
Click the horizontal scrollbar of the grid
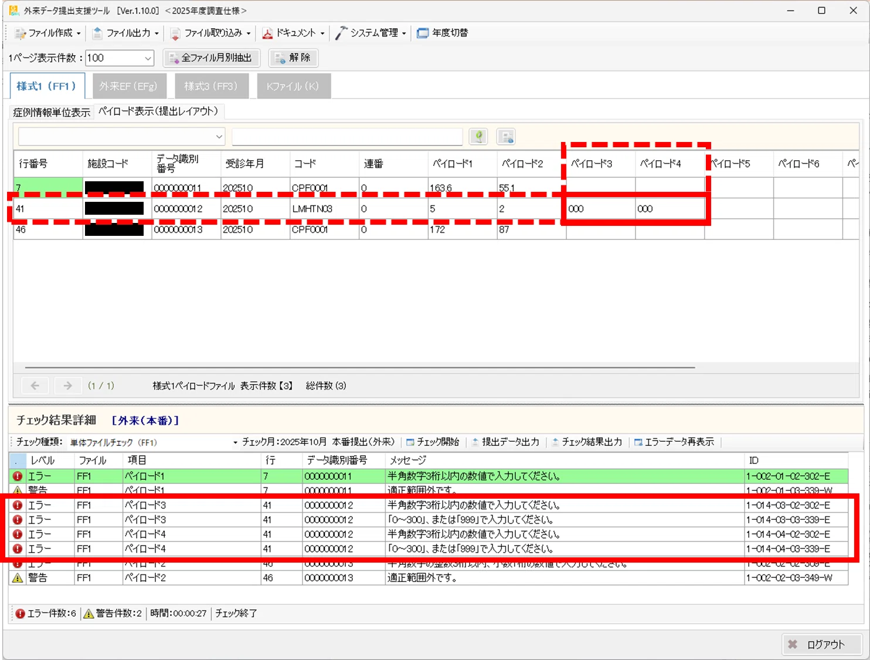coord(360,368)
